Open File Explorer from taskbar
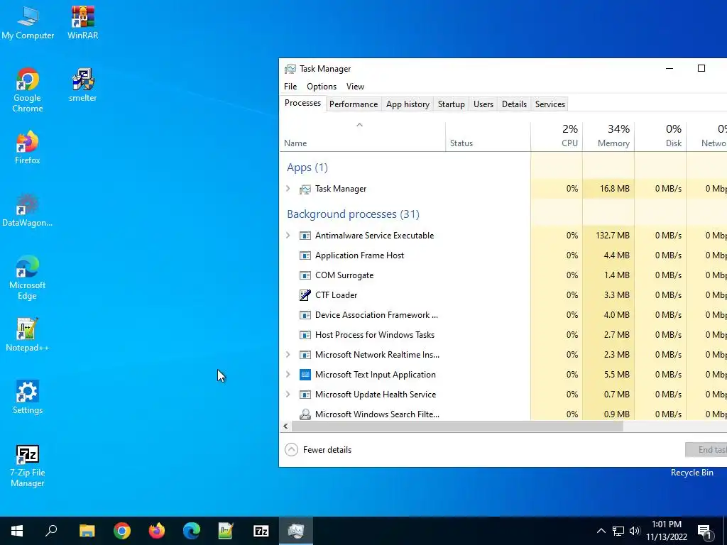The height and width of the screenshot is (545, 727). [x=87, y=531]
